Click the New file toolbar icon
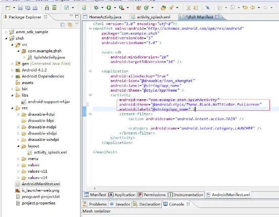This screenshot has width=279, height=217. pos(8,8)
